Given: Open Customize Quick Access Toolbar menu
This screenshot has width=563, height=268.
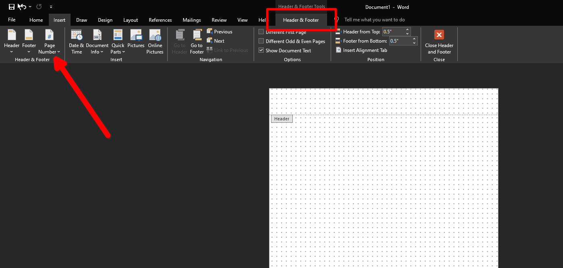Looking at the screenshot, I should click(x=50, y=7).
